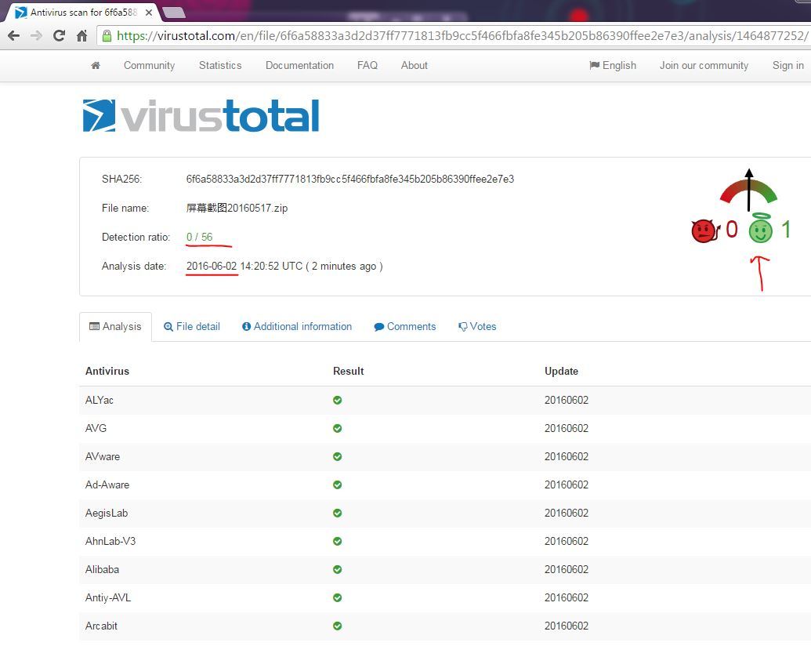Click the green padlock in address bar
Screen dimensions: 811x646
pyautogui.click(x=107, y=35)
